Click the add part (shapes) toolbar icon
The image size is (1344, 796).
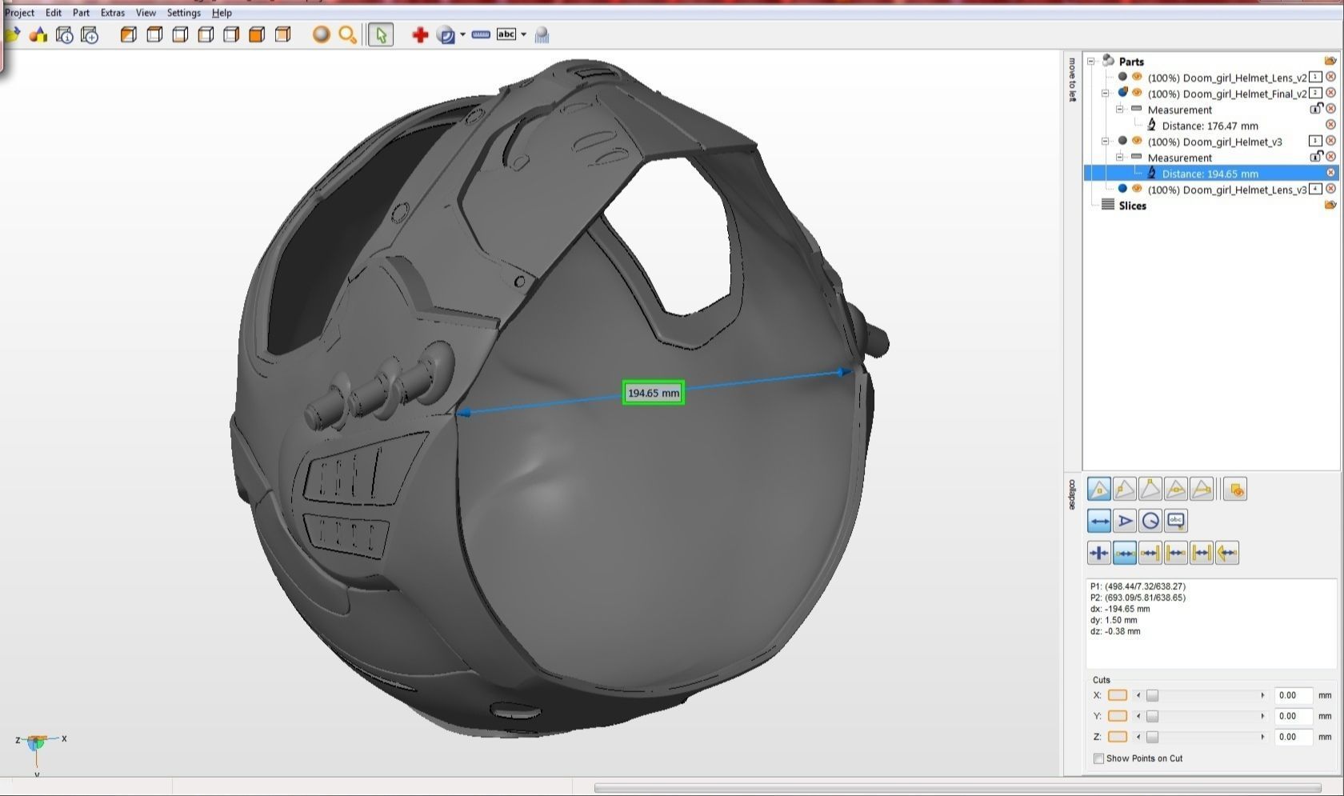click(38, 34)
